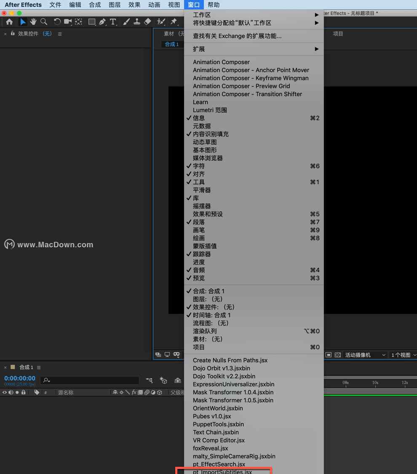Open the 效果 menu
Screen dimensions: 417x474
pos(134,5)
